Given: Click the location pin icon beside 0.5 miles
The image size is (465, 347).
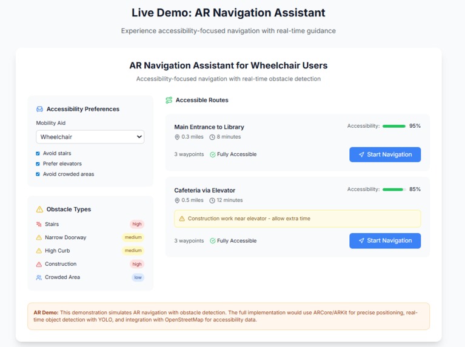Looking at the screenshot, I should pyautogui.click(x=177, y=200).
